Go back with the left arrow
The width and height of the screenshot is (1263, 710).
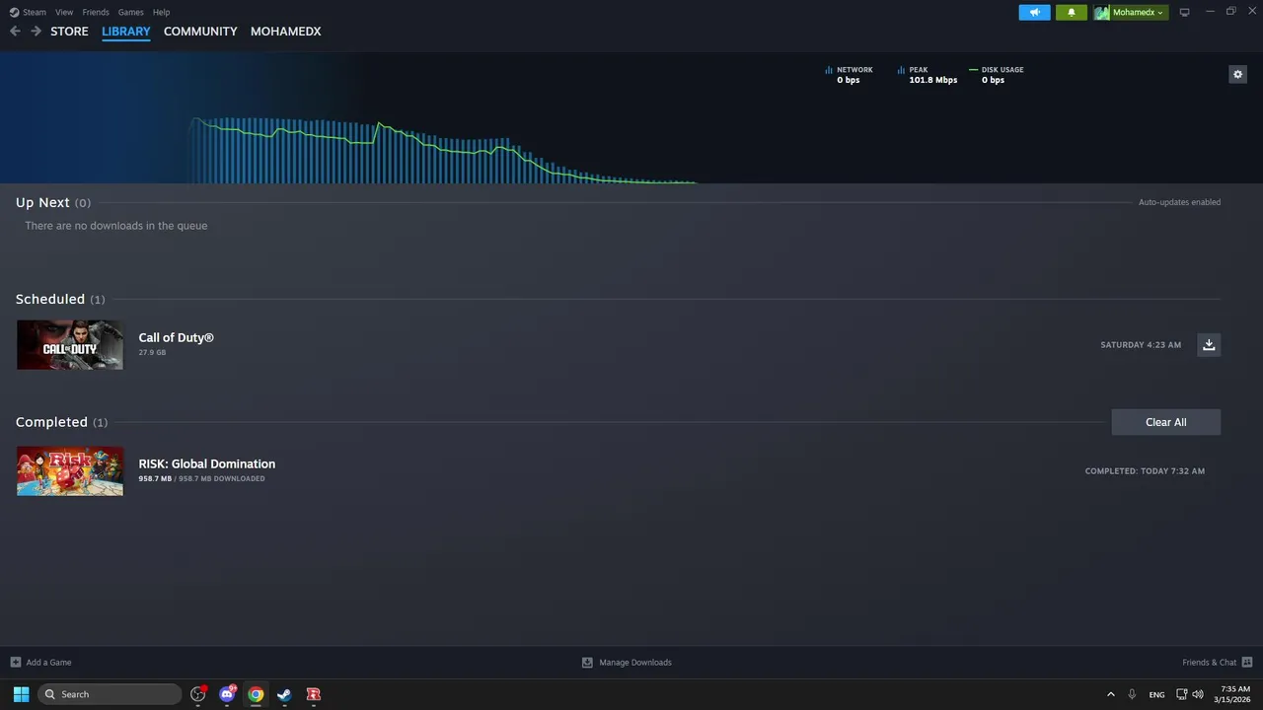tap(15, 32)
